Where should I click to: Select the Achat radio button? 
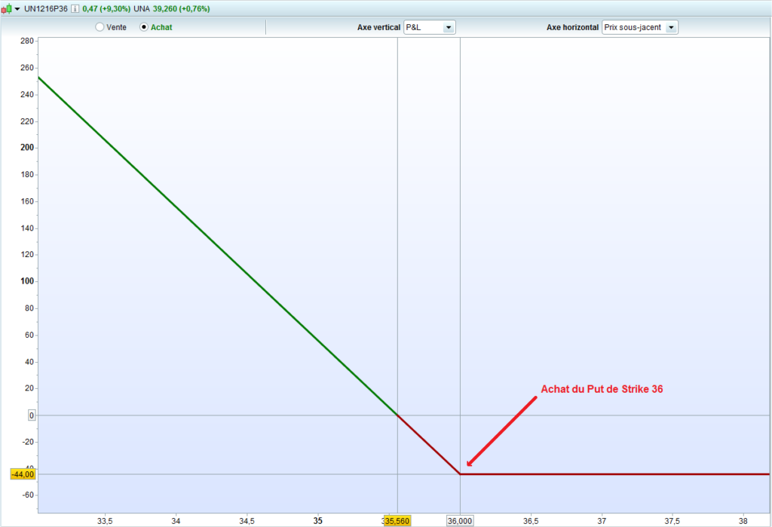145,27
